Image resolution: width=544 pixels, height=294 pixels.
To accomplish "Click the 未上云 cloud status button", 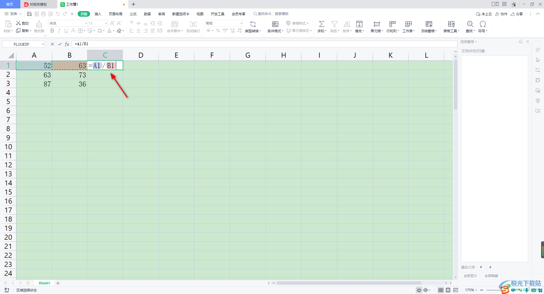I will click(x=484, y=14).
